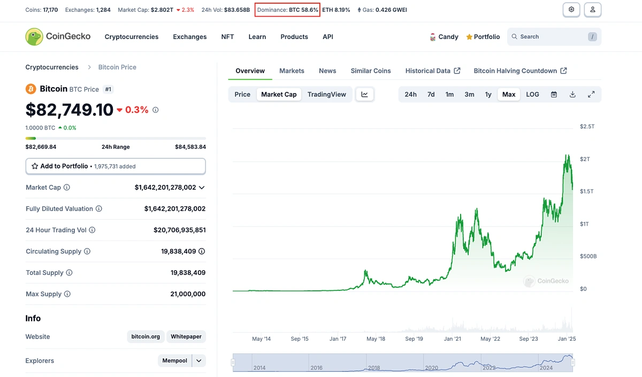642x377 pixels.
Task: Open the settings gear in the top bar
Action: click(572, 10)
